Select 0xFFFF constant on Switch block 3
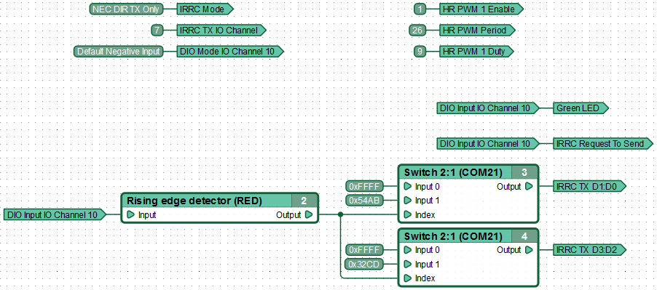This screenshot has height=290, width=657. [364, 186]
